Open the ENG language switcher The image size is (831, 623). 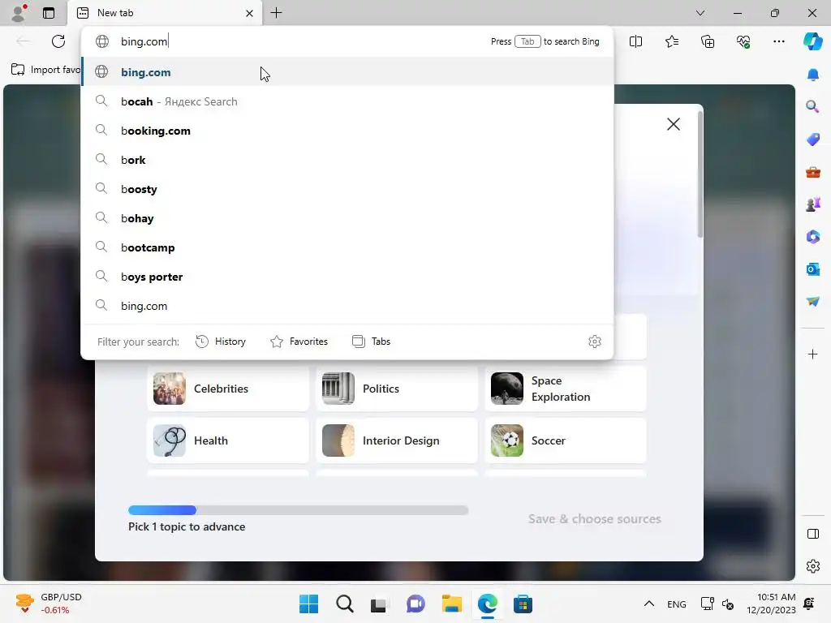pos(676,604)
